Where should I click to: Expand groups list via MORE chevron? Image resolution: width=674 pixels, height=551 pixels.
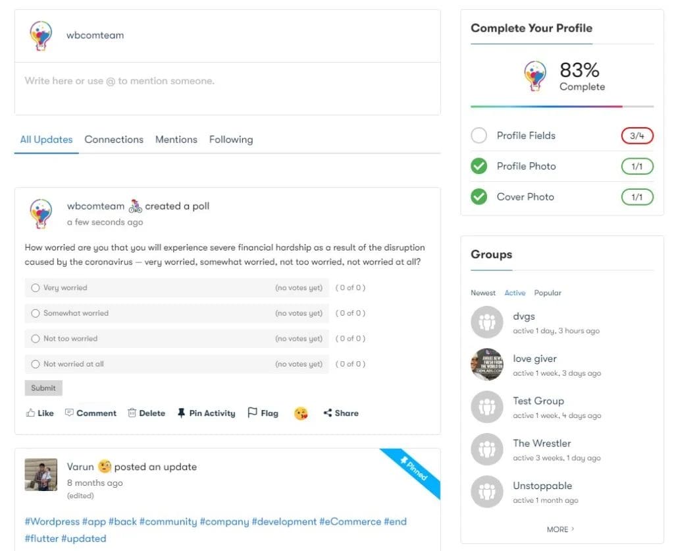coord(573,529)
